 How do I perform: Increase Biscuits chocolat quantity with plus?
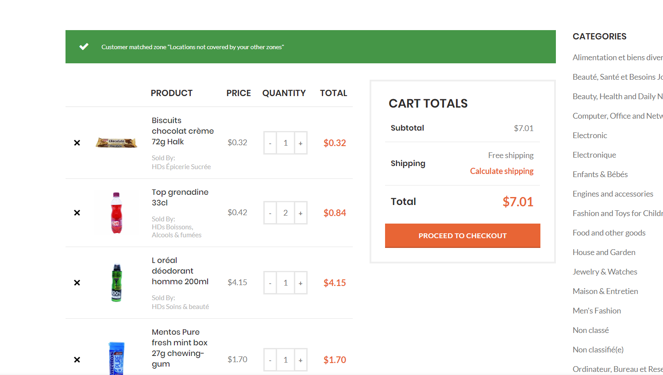point(301,143)
